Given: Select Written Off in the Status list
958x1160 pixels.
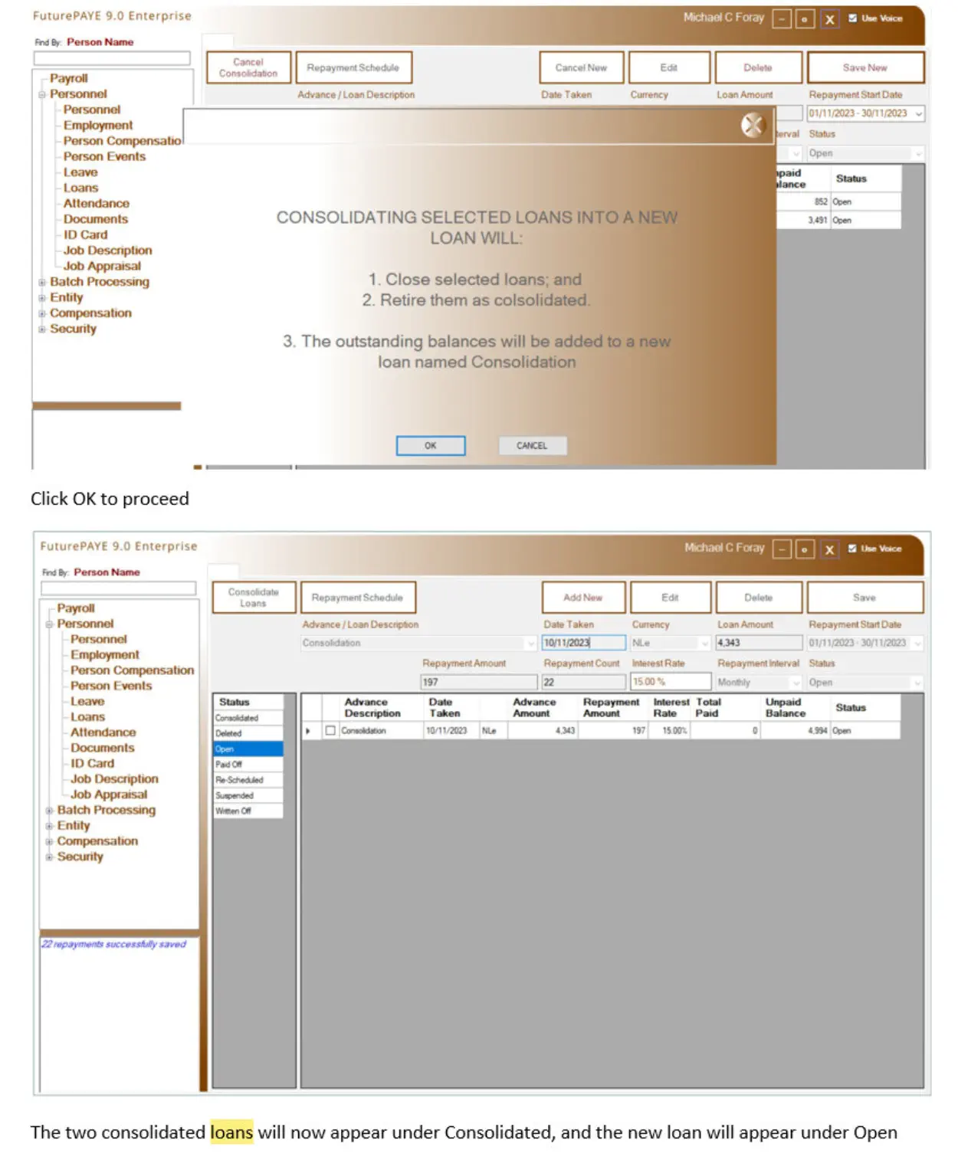Looking at the screenshot, I should click(248, 811).
